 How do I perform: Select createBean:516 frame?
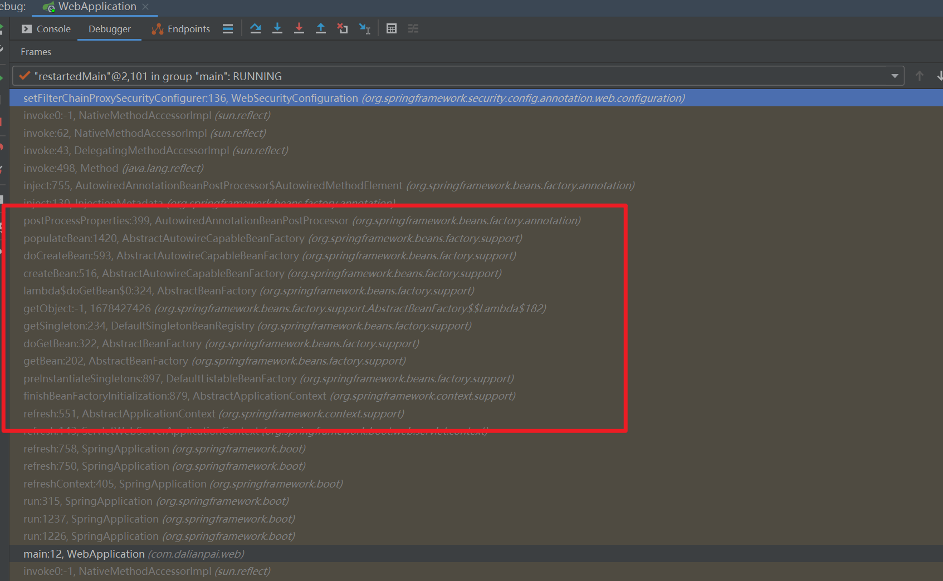476,273
